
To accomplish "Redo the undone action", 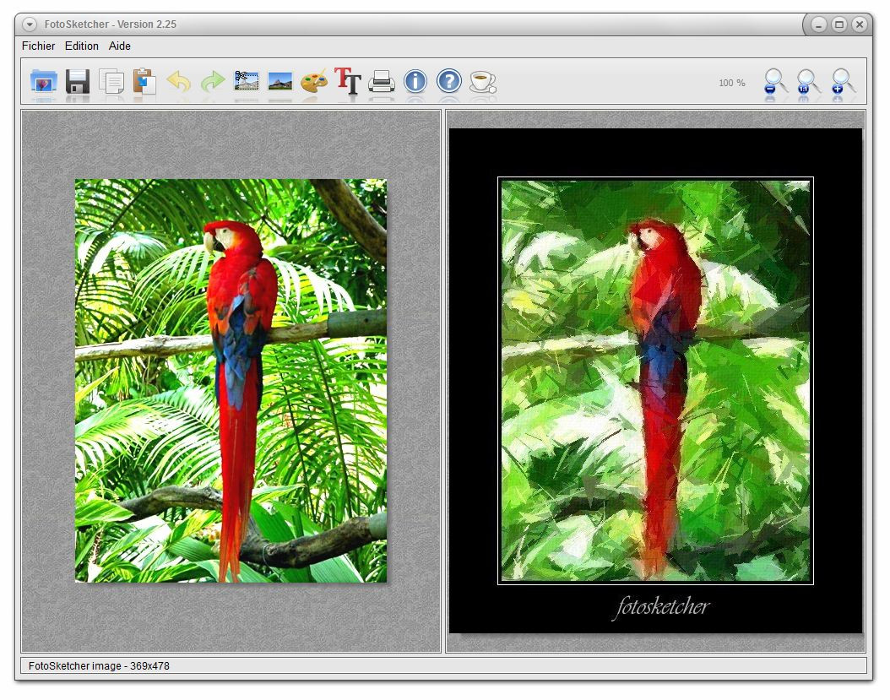I will click(x=212, y=81).
